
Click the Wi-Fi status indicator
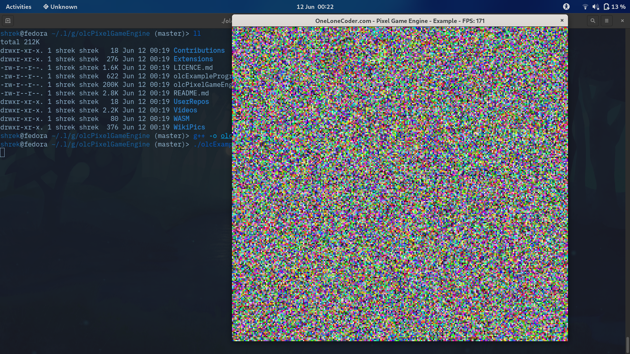coord(585,7)
